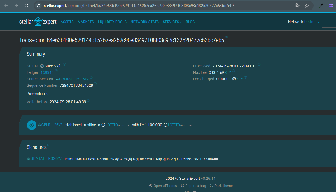Viewport: 336px width, 192px height.
Task: Open the BLOG link in navigation
Action: click(x=190, y=22)
